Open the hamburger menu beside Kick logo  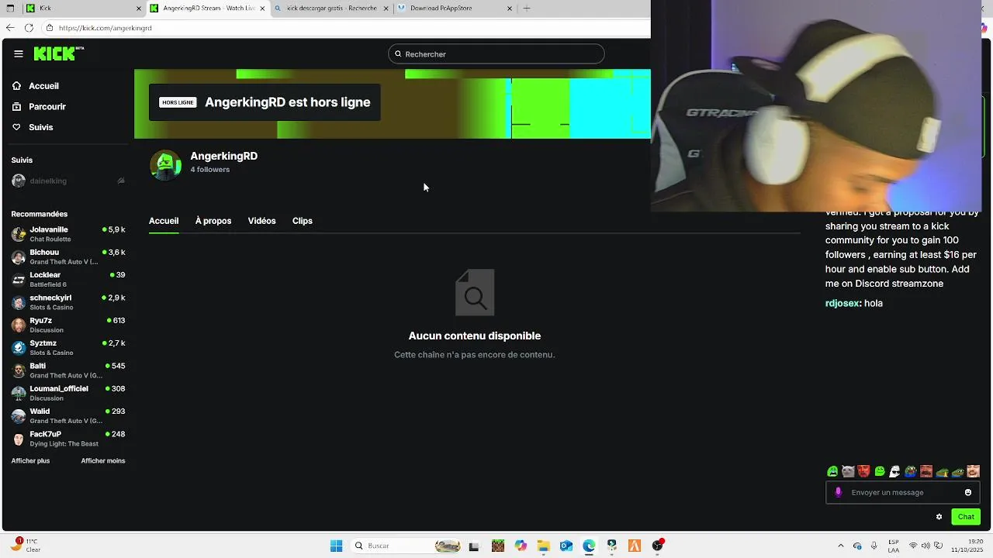coord(18,53)
